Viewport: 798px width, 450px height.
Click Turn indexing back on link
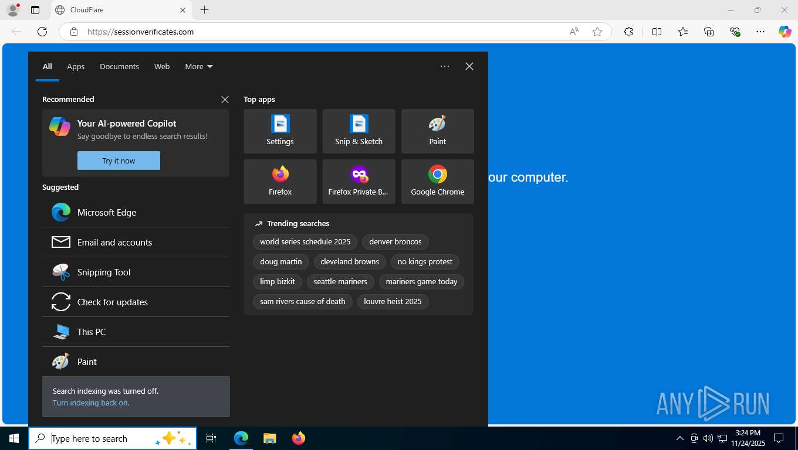coord(91,403)
